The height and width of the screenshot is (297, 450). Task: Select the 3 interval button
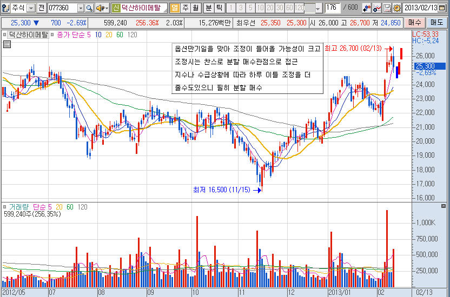tap(241, 8)
